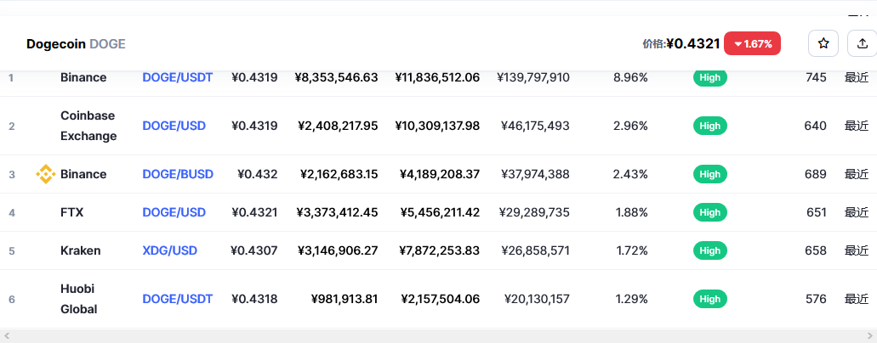This screenshot has width=877, height=343.
Task: Open FTX DOGE/USD pair link
Action: (174, 212)
